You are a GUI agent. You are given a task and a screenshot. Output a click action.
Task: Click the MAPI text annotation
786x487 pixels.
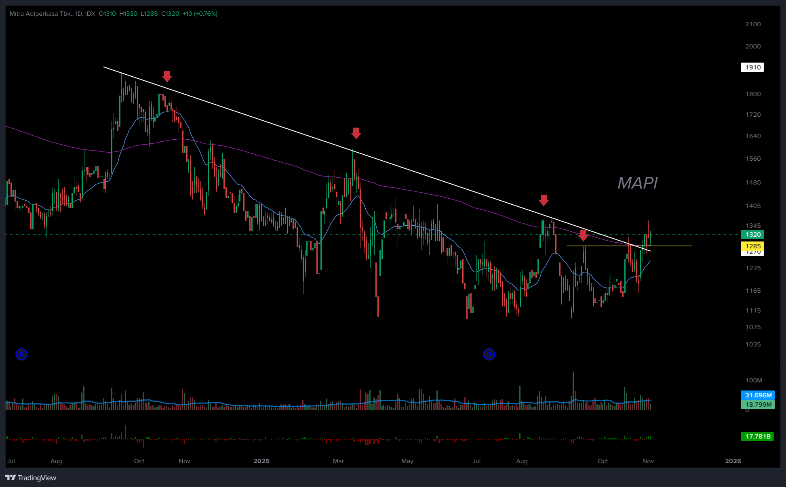click(637, 183)
